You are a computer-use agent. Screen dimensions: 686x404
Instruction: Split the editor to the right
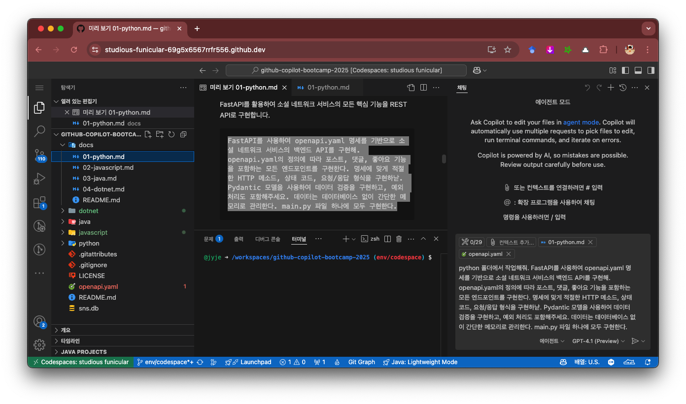423,88
